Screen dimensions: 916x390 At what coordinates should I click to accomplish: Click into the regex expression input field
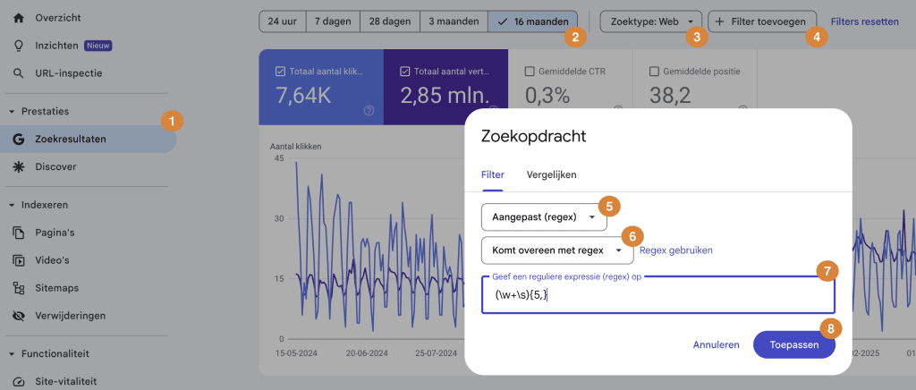click(657, 295)
